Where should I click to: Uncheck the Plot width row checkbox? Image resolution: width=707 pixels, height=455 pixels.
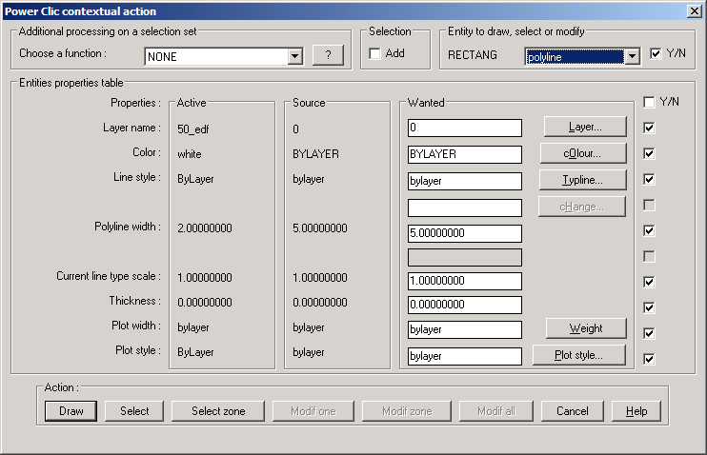[649, 333]
